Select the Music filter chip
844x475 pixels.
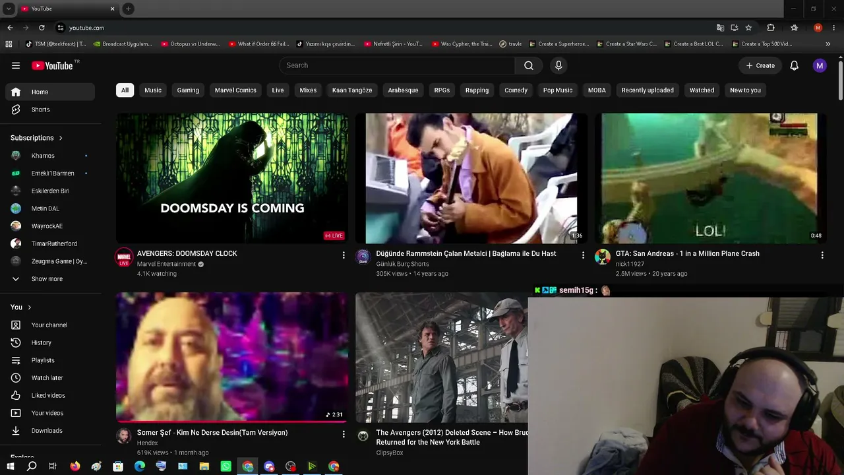(x=153, y=90)
